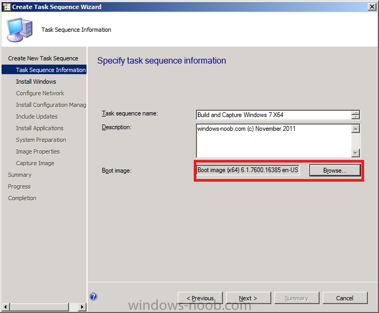Click 'Specify task sequence information' heading
The height and width of the screenshot is (313, 379).
(161, 60)
